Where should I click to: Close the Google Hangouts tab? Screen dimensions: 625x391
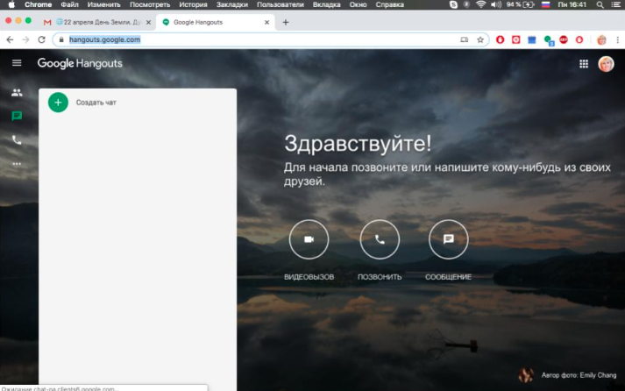pyautogui.click(x=266, y=22)
